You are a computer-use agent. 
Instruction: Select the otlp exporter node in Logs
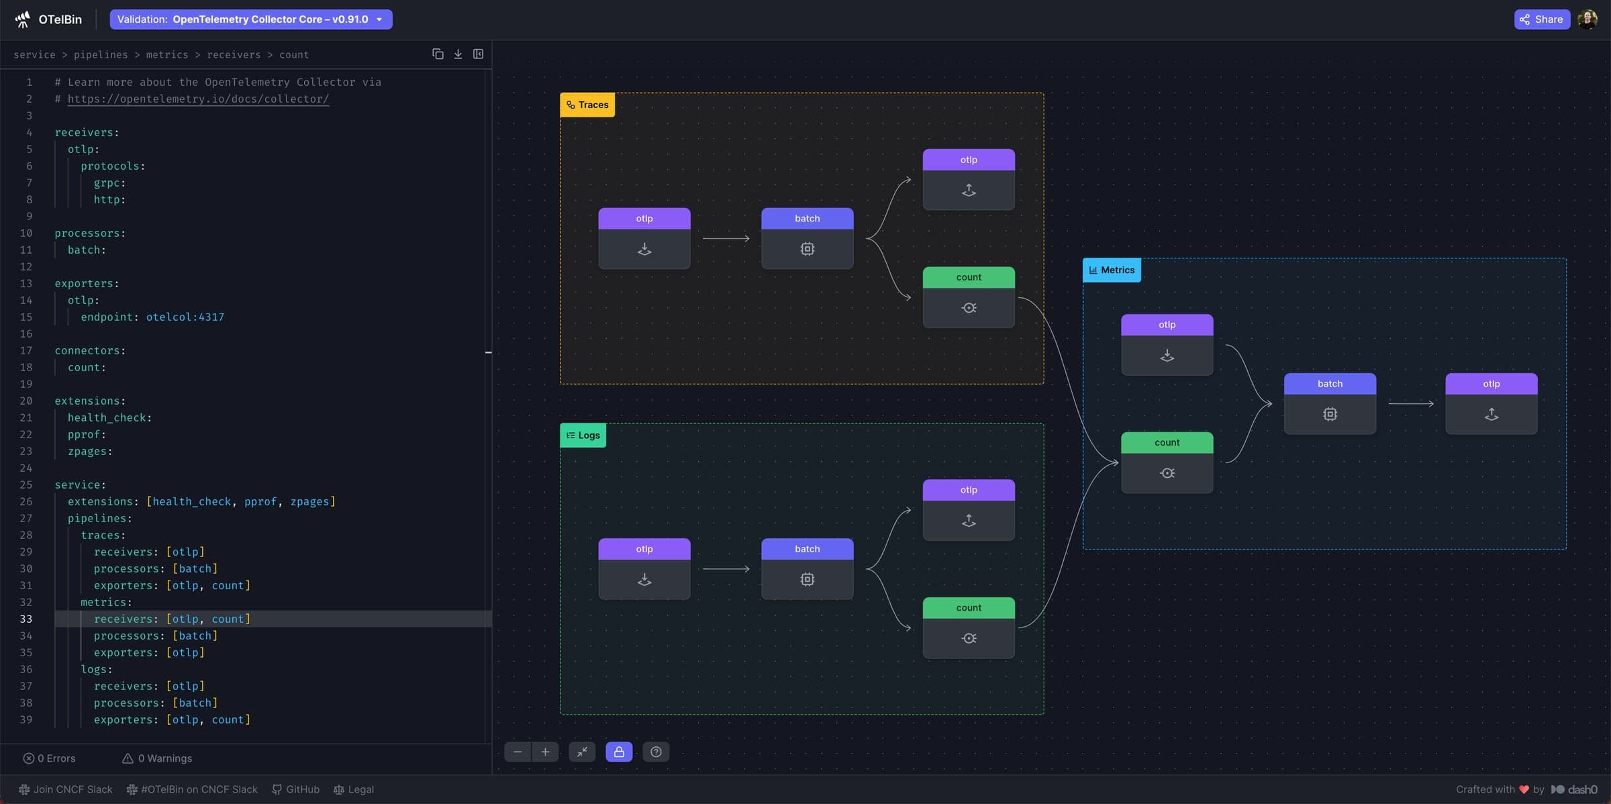pos(969,509)
